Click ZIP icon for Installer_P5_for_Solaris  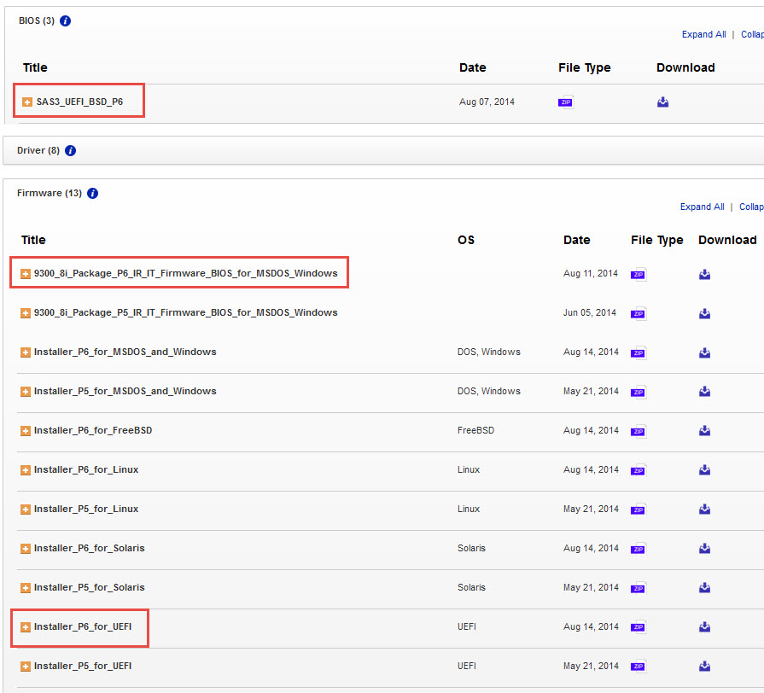[x=639, y=588]
